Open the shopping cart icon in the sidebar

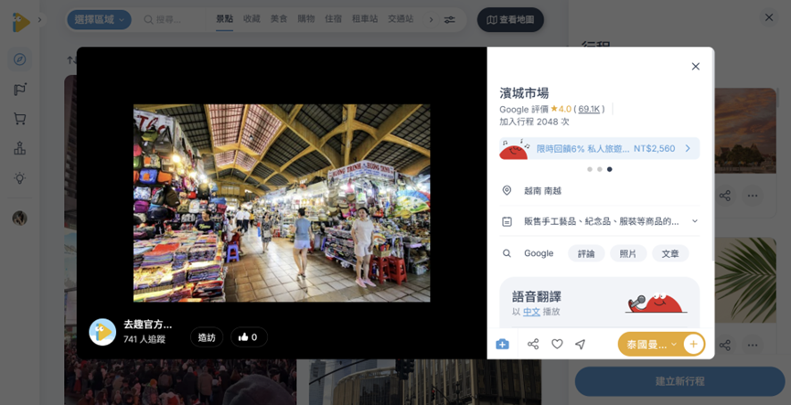[x=20, y=119]
